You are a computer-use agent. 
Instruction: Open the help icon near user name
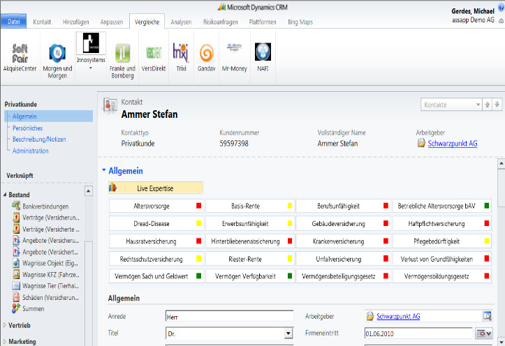tap(502, 8)
